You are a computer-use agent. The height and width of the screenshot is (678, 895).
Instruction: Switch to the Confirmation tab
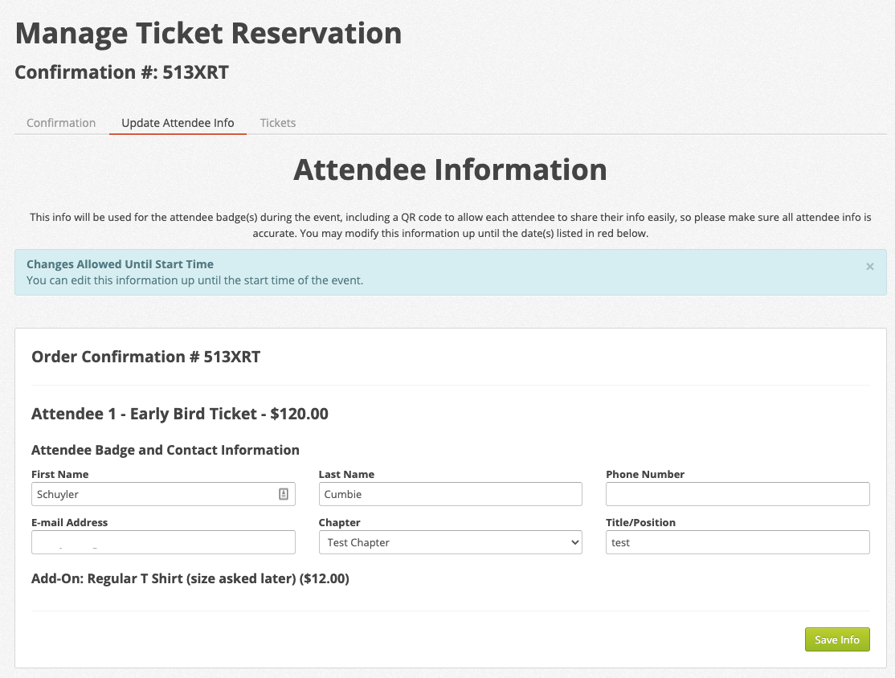click(x=61, y=123)
